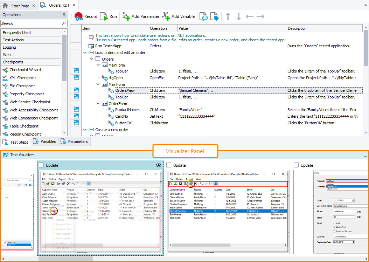
Task: Click the Move Down arrow icon
Action: (238, 16)
